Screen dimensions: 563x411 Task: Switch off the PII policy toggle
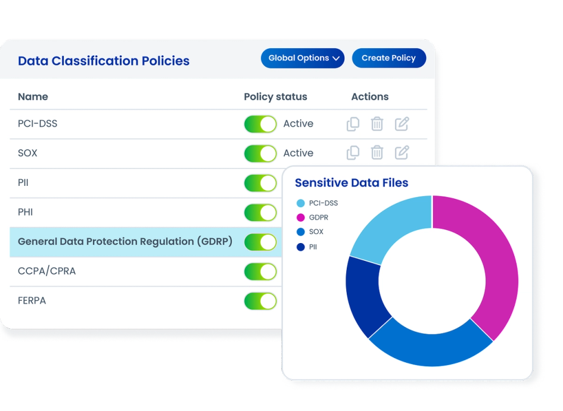click(260, 183)
